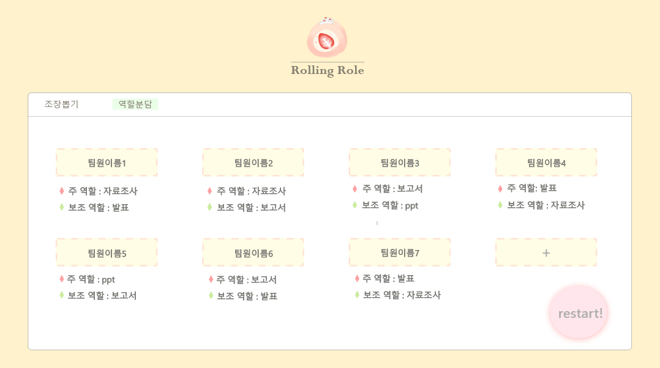Click the 팀원이름6 name box

pos(253,252)
